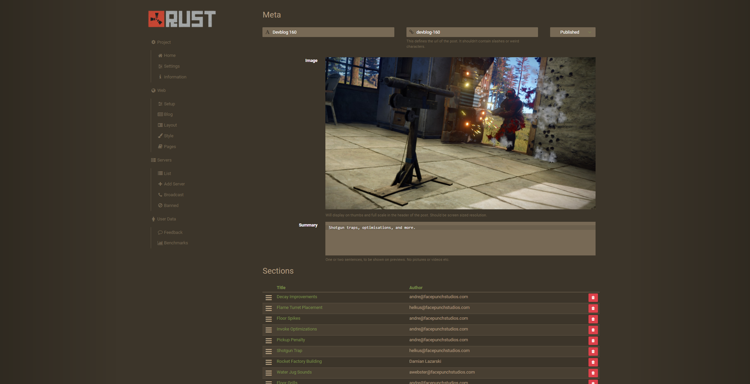This screenshot has width=750, height=384.
Task: Delete the Rocket Factory Building section
Action: click(x=593, y=362)
